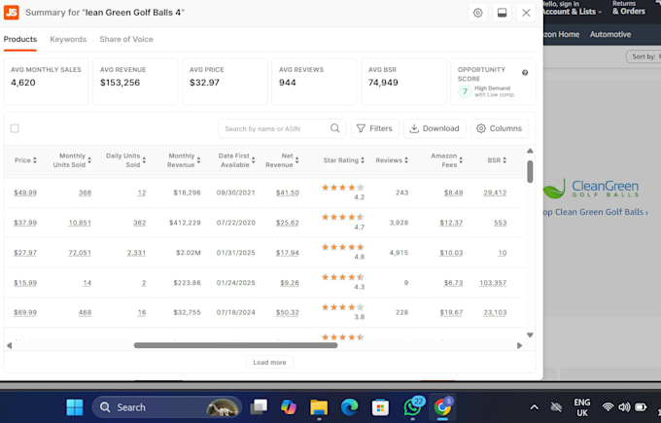Click the horizontal scrollbar thumb

click(235, 345)
